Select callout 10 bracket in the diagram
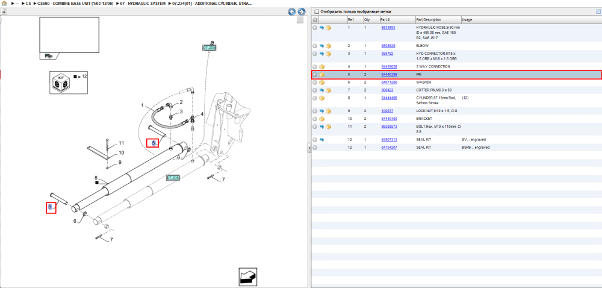Screen dimensions: 602x288 coord(121,153)
